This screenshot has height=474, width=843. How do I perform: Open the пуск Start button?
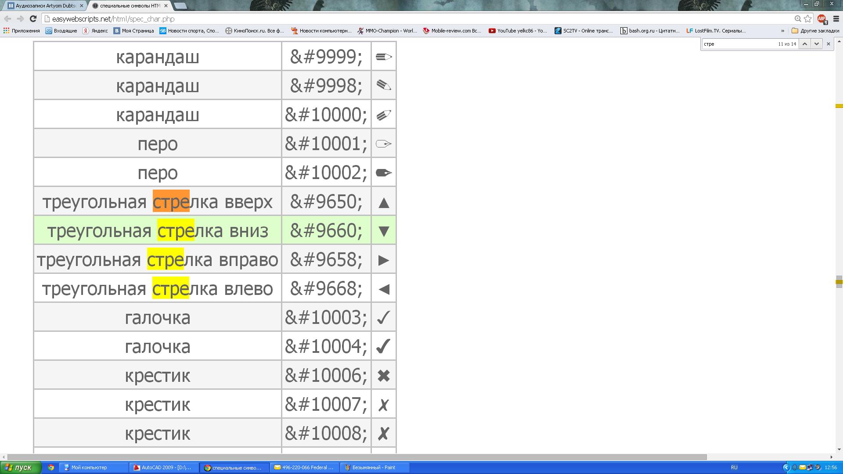pyautogui.click(x=21, y=467)
